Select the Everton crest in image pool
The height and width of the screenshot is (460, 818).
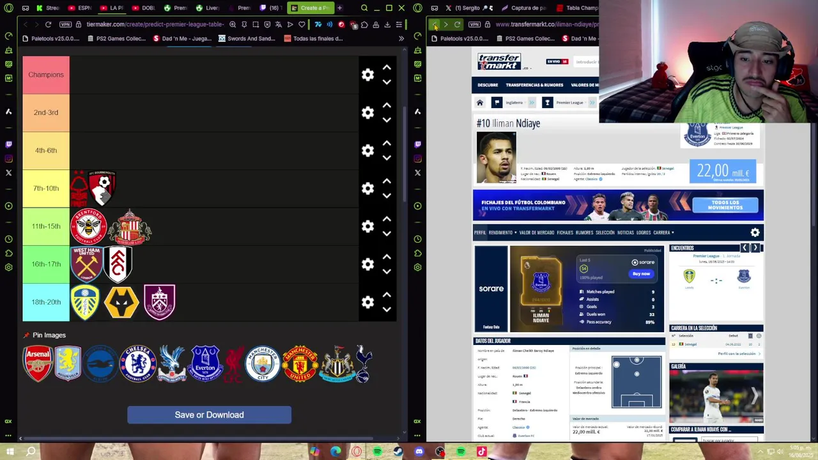(205, 364)
